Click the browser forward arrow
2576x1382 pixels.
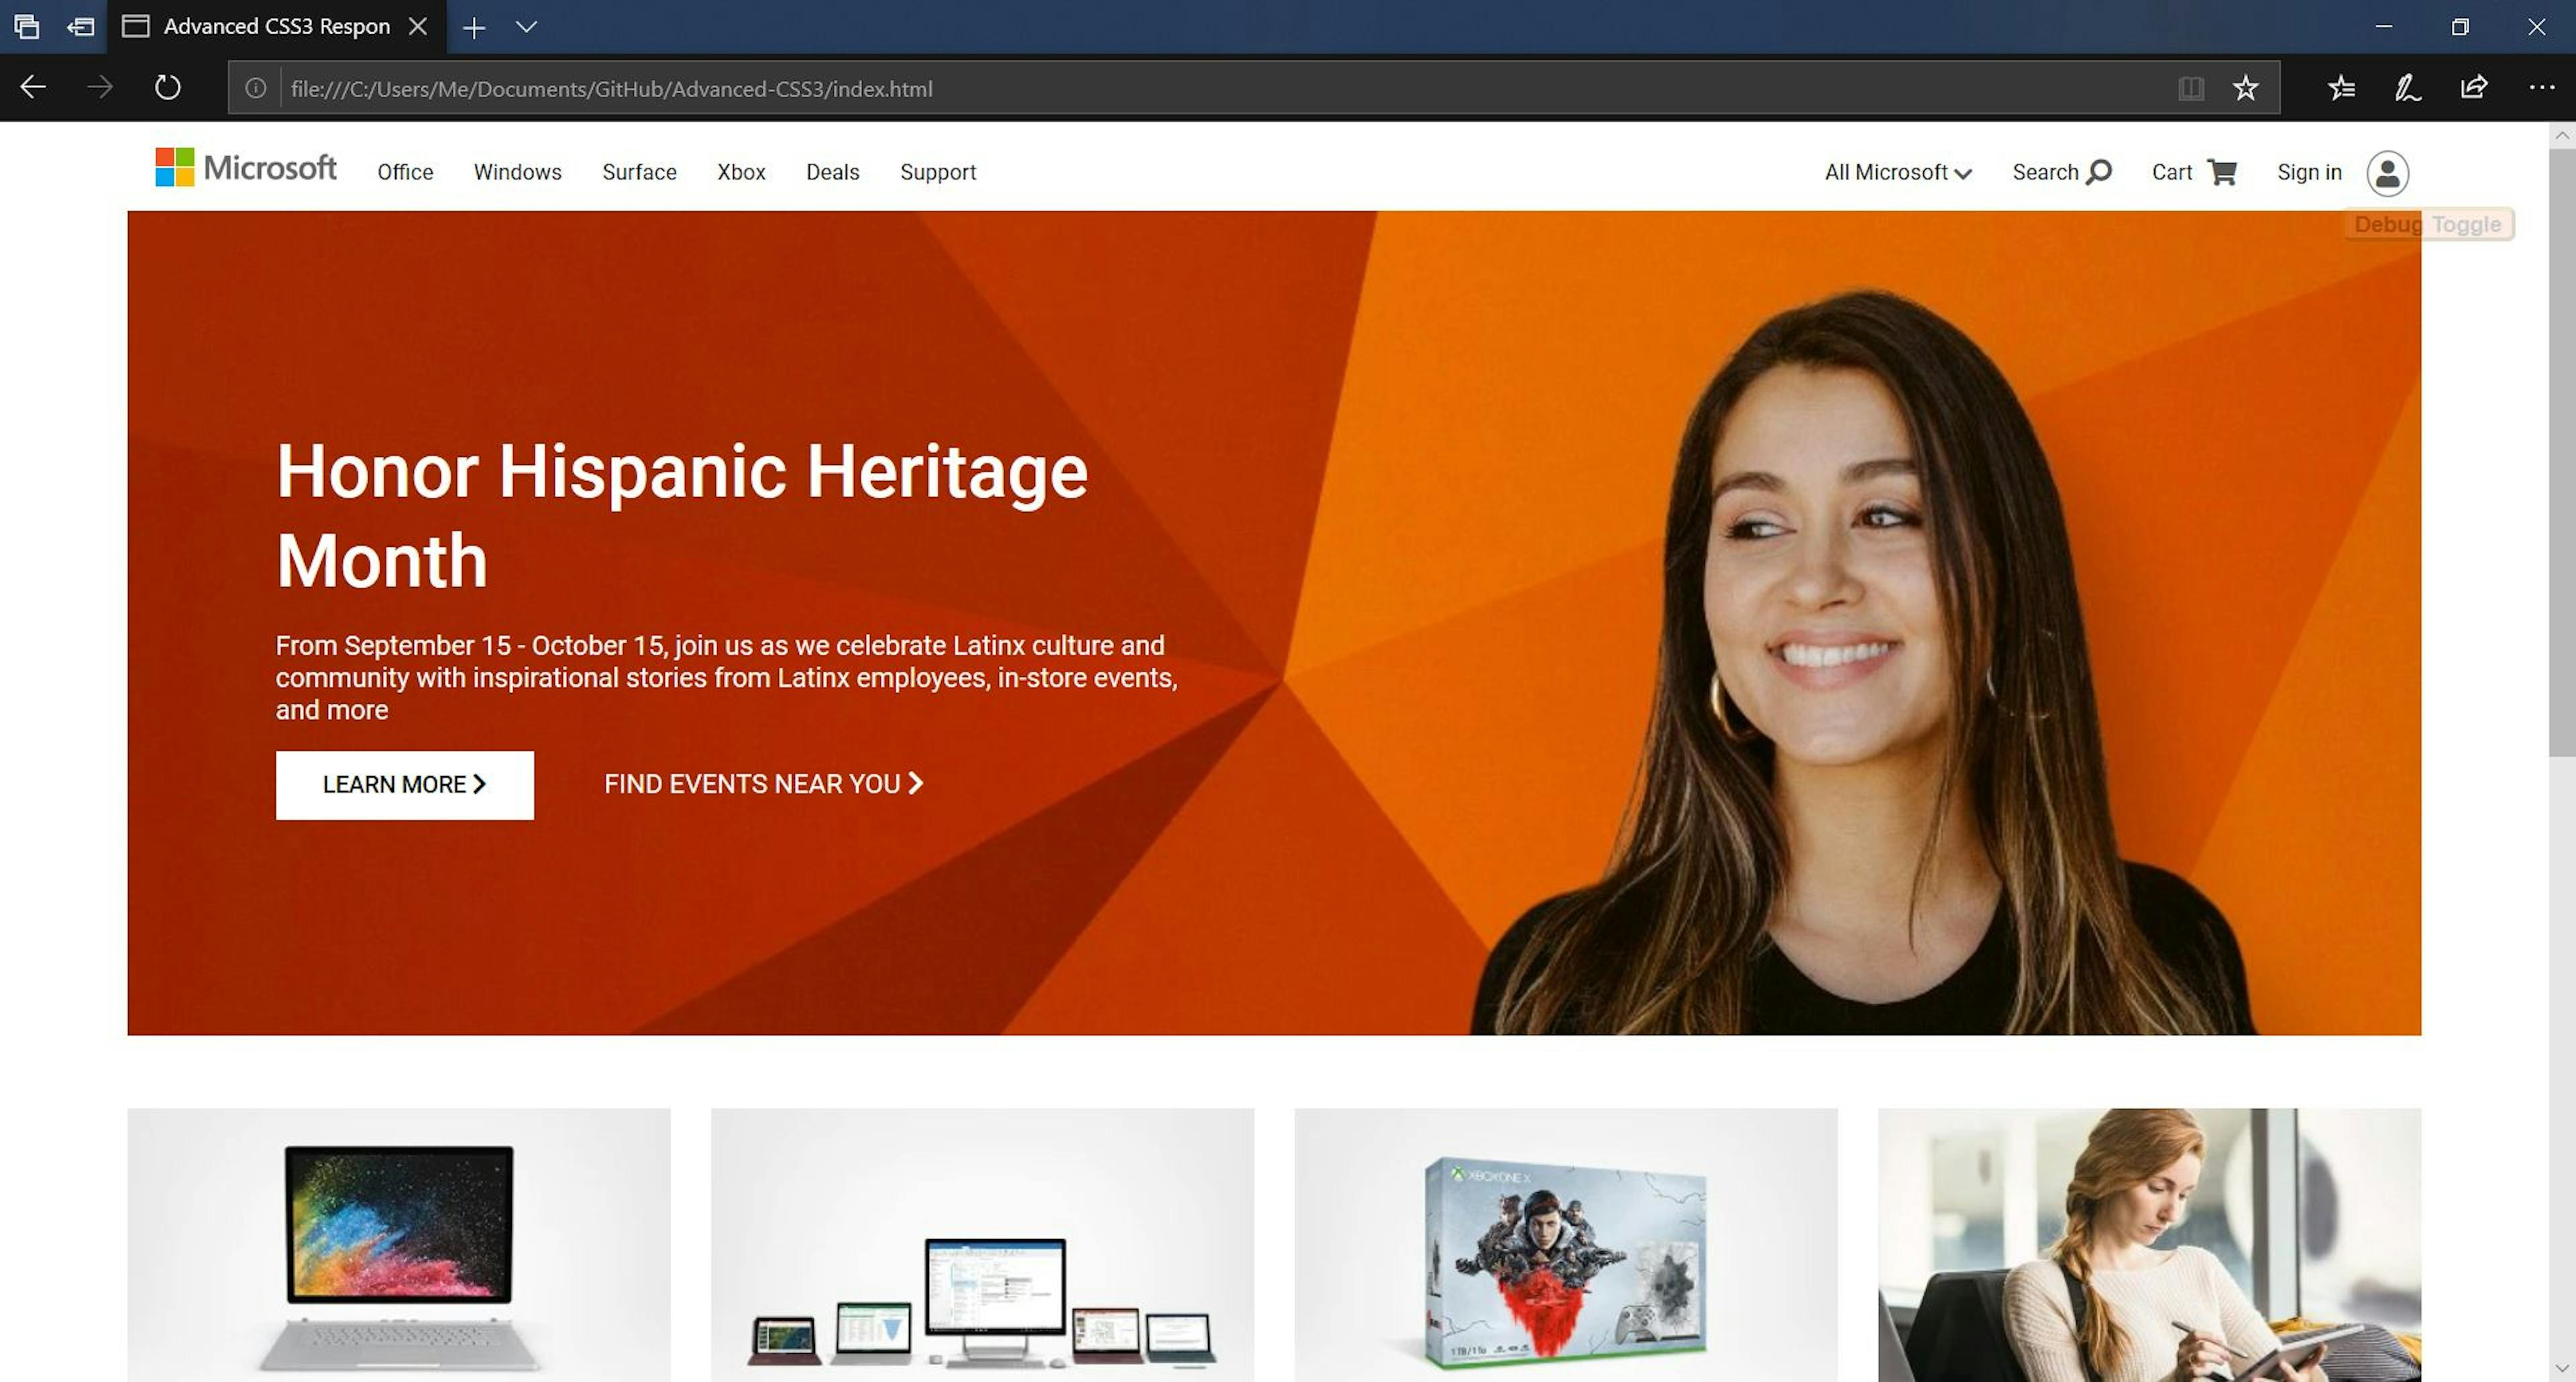[x=100, y=88]
